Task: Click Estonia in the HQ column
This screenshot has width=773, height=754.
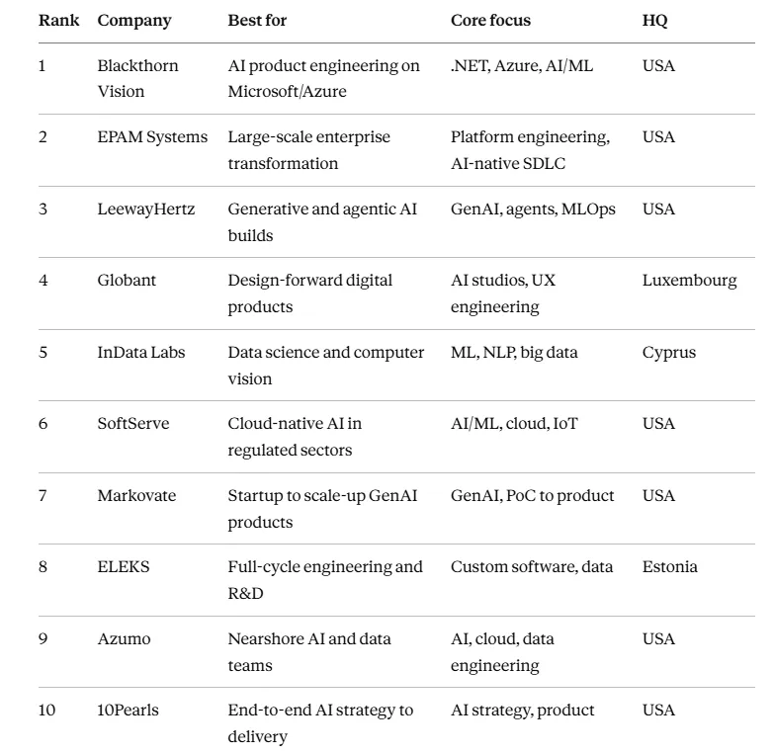Action: [669, 566]
